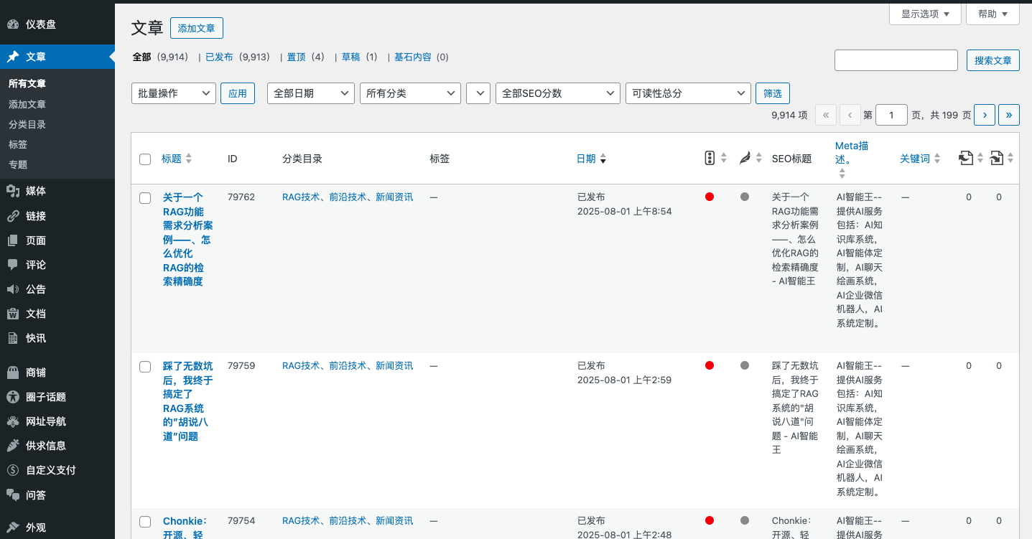Sort by SEO score traffic-light column icon
This screenshot has width=1032, height=539.
tap(710, 158)
